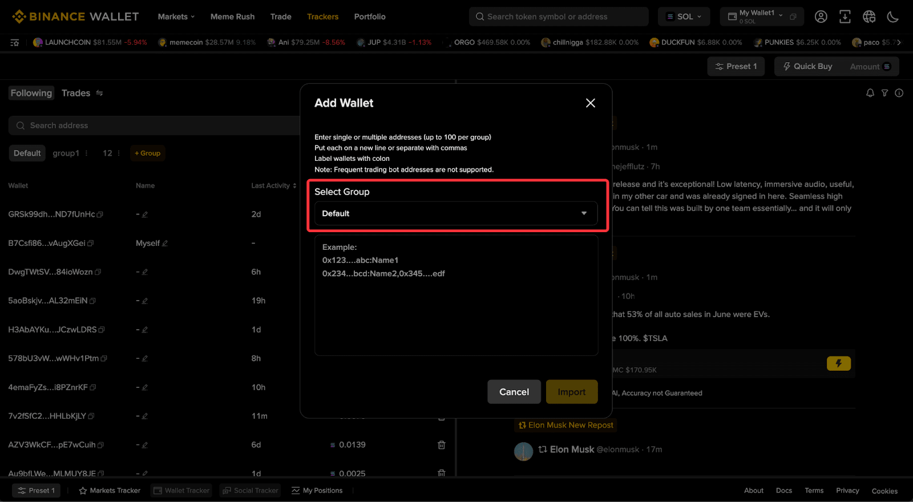This screenshot has height=502, width=913.
Task: Open Preset 1 settings at top right
Action: [x=736, y=66]
